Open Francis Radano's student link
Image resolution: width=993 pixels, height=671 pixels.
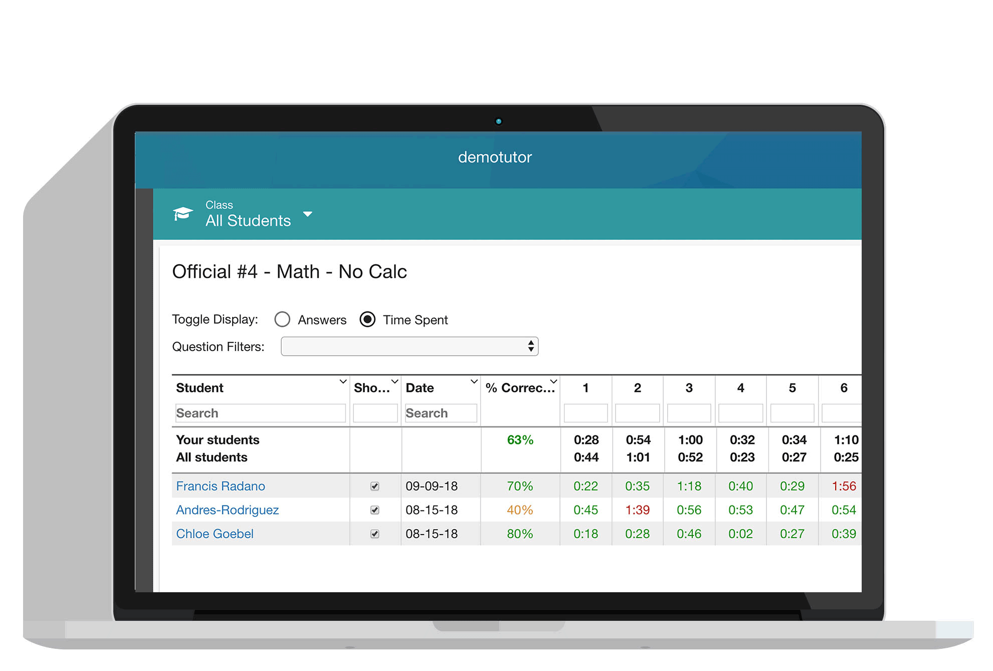(221, 486)
